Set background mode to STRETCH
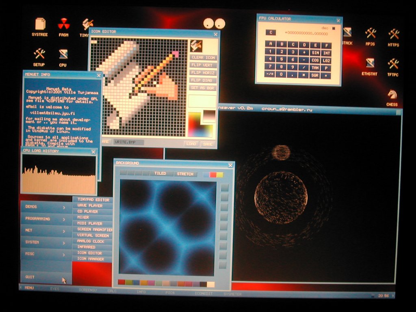416x312 pixels. tap(185, 174)
